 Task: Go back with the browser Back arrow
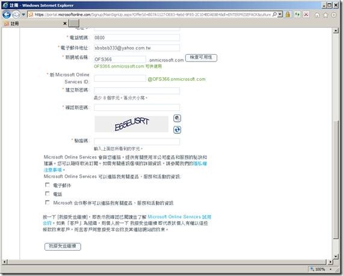pyautogui.click(x=7, y=14)
